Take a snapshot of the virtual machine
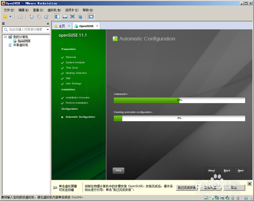The image size is (254, 201). (31, 16)
